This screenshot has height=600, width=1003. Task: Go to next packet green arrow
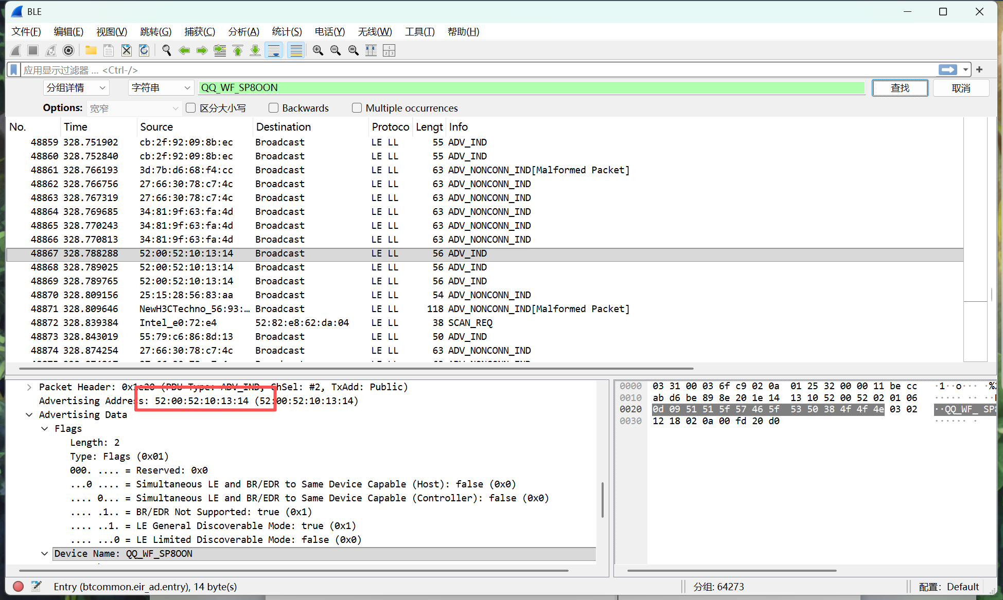pyautogui.click(x=202, y=50)
